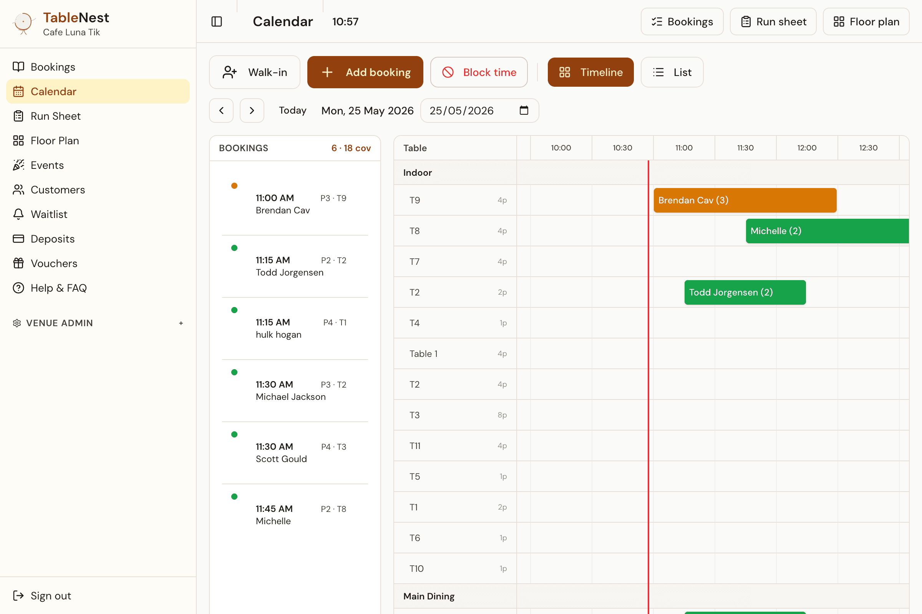Select the T8 table row label
The image size is (922, 614).
[x=415, y=231]
